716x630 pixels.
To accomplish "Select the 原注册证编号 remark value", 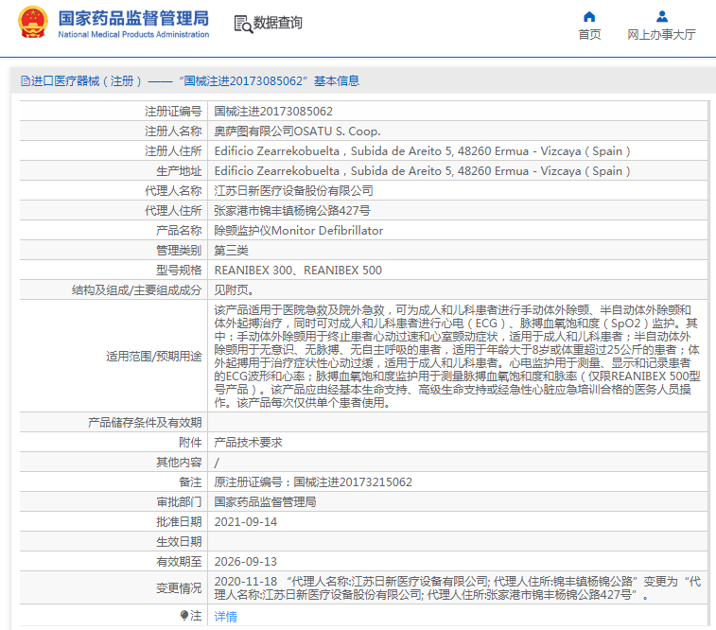I will pyautogui.click(x=313, y=481).
